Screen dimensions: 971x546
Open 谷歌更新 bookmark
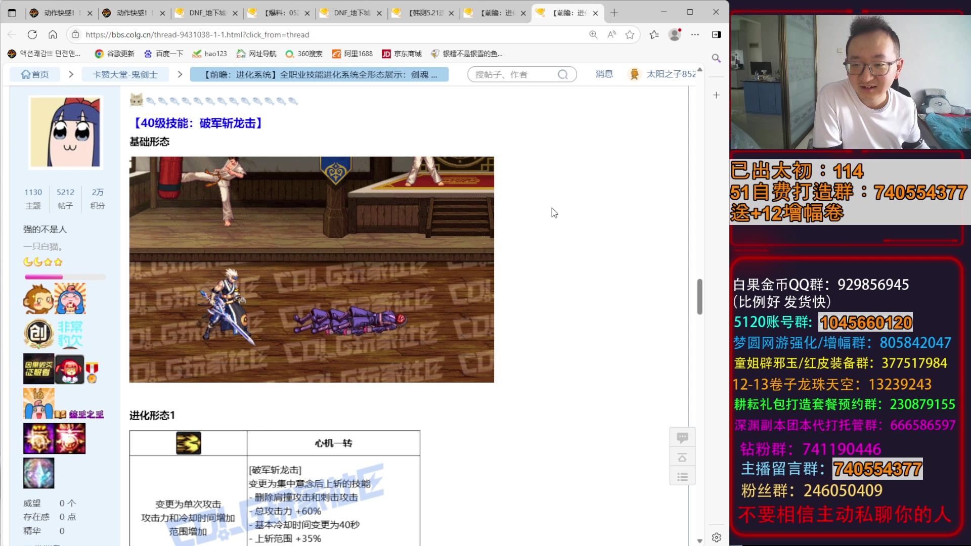(115, 54)
